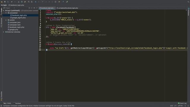Toggle the Structure tool window button
Image resolution: width=190 pixels, height=107 pixels.
tap(1, 23)
